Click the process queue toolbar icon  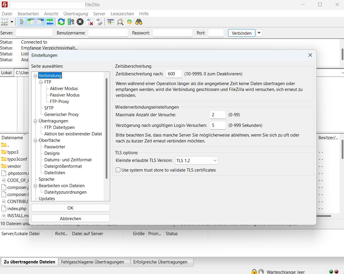[71, 22]
